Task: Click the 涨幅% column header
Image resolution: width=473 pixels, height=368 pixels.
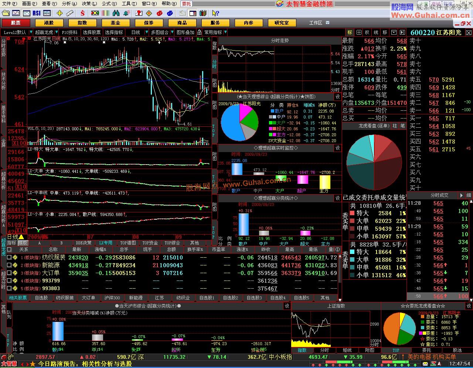Action: (101, 250)
